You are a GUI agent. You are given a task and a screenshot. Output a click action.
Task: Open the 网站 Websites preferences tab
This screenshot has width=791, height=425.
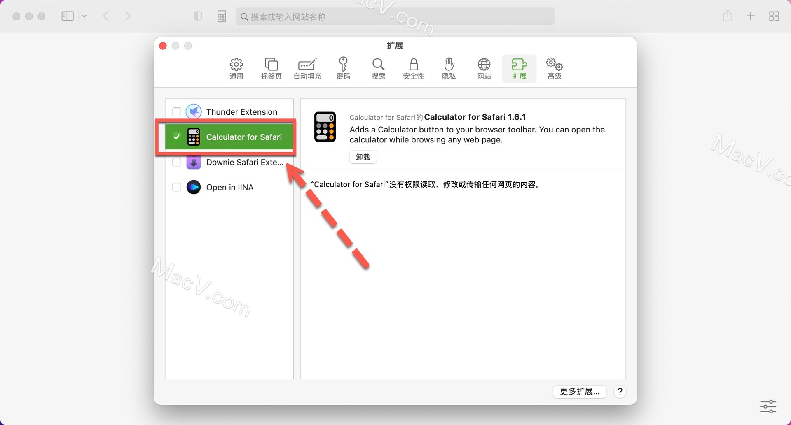(484, 69)
